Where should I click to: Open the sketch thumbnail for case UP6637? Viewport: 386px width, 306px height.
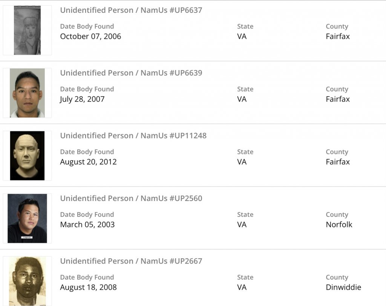27,30
